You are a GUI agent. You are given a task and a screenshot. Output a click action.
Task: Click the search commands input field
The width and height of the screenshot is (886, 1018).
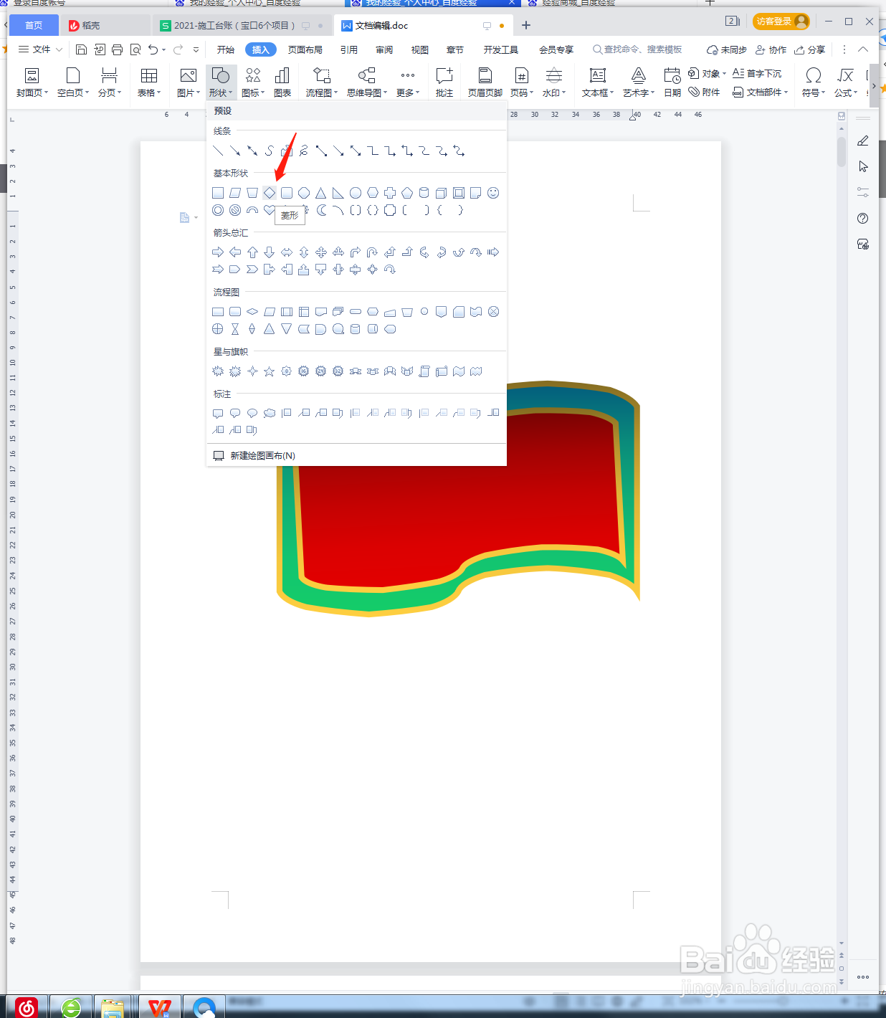[637, 49]
